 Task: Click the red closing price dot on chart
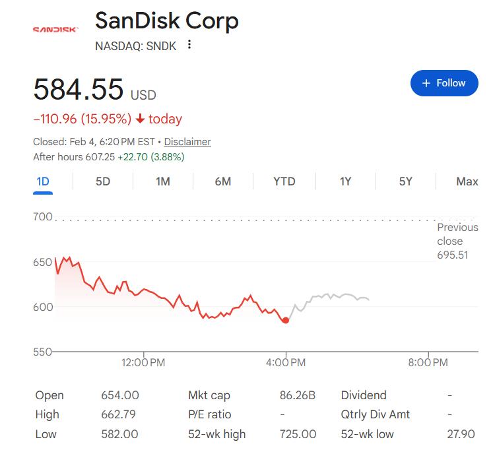click(286, 320)
